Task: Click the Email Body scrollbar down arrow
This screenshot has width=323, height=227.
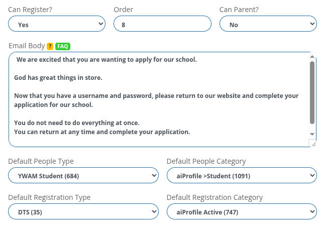Action: tap(312, 134)
